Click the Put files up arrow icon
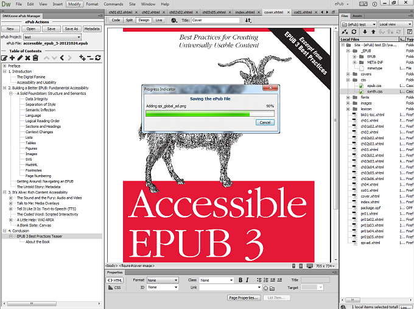 click(x=373, y=32)
